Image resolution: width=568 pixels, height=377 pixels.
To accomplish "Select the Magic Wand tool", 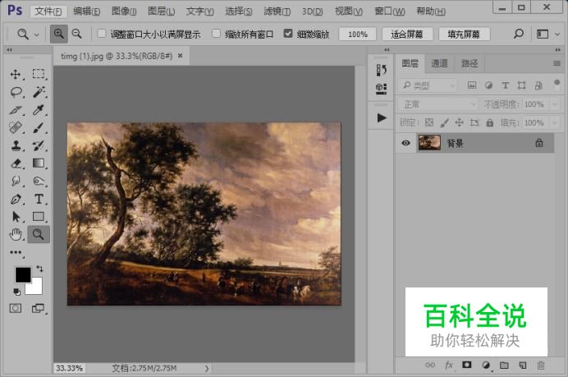I will pos(39,92).
